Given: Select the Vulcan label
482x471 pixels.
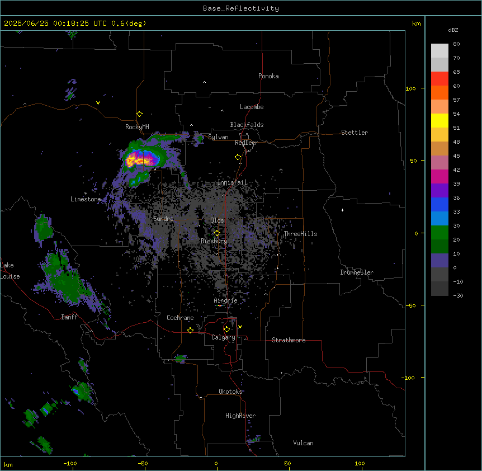Looking at the screenshot, I should point(304,443).
